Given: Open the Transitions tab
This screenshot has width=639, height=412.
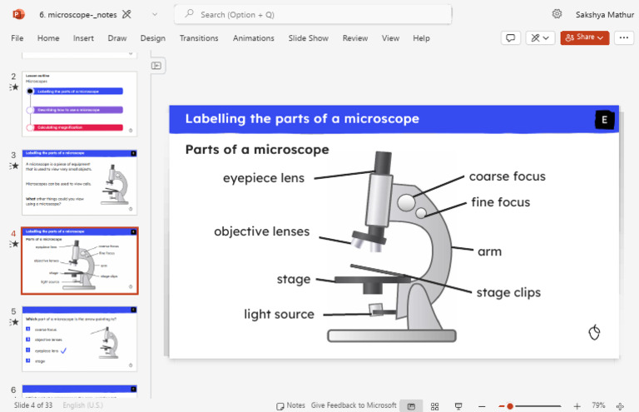Looking at the screenshot, I should (199, 38).
